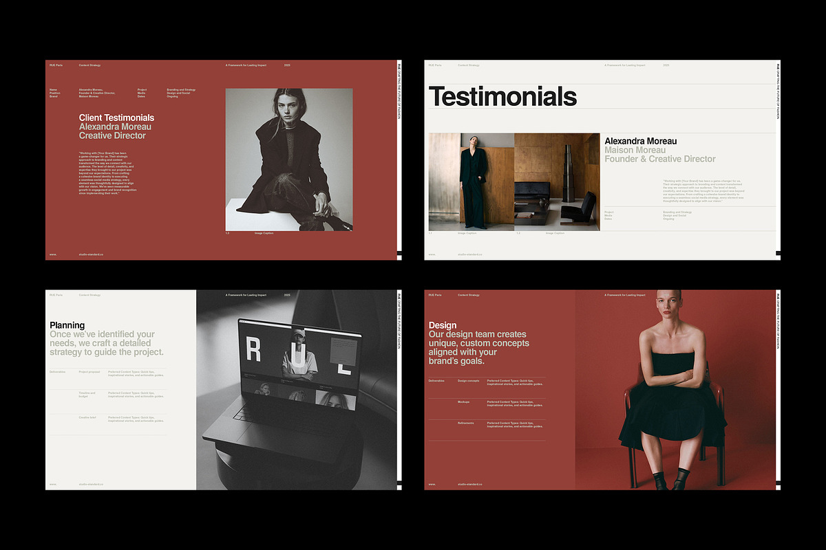Click "studio-standard.co" footer on the Client Testimonials slide
Image resolution: width=826 pixels, height=550 pixels.
tap(91, 254)
